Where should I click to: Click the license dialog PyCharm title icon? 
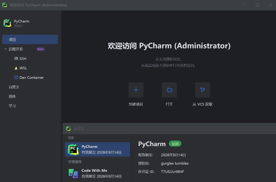click(x=68, y=129)
